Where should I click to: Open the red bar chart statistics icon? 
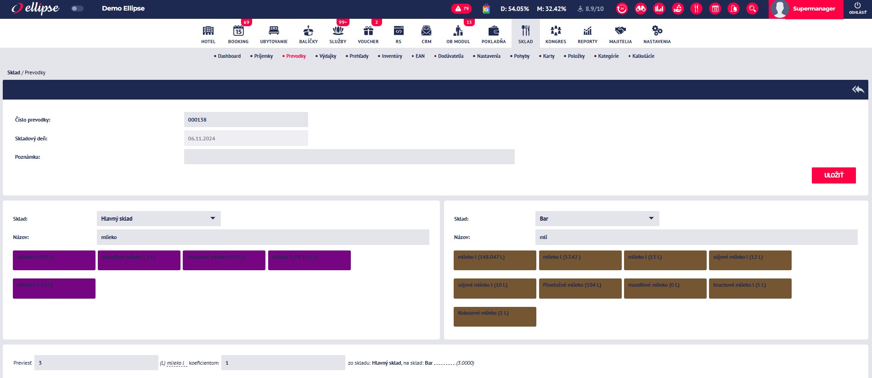[x=659, y=9]
